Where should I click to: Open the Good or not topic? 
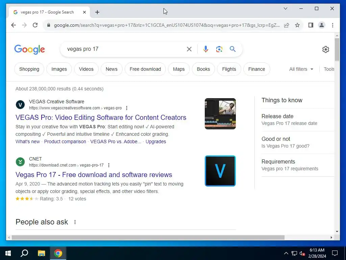(x=297, y=143)
